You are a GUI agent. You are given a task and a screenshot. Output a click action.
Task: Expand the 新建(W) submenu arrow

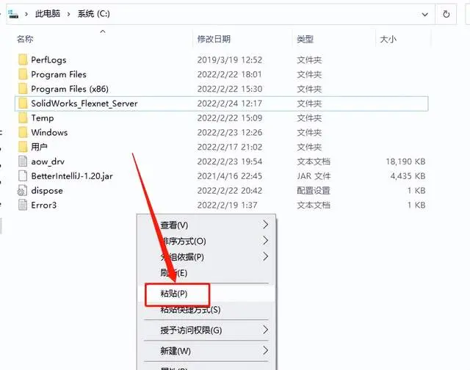tap(265, 350)
